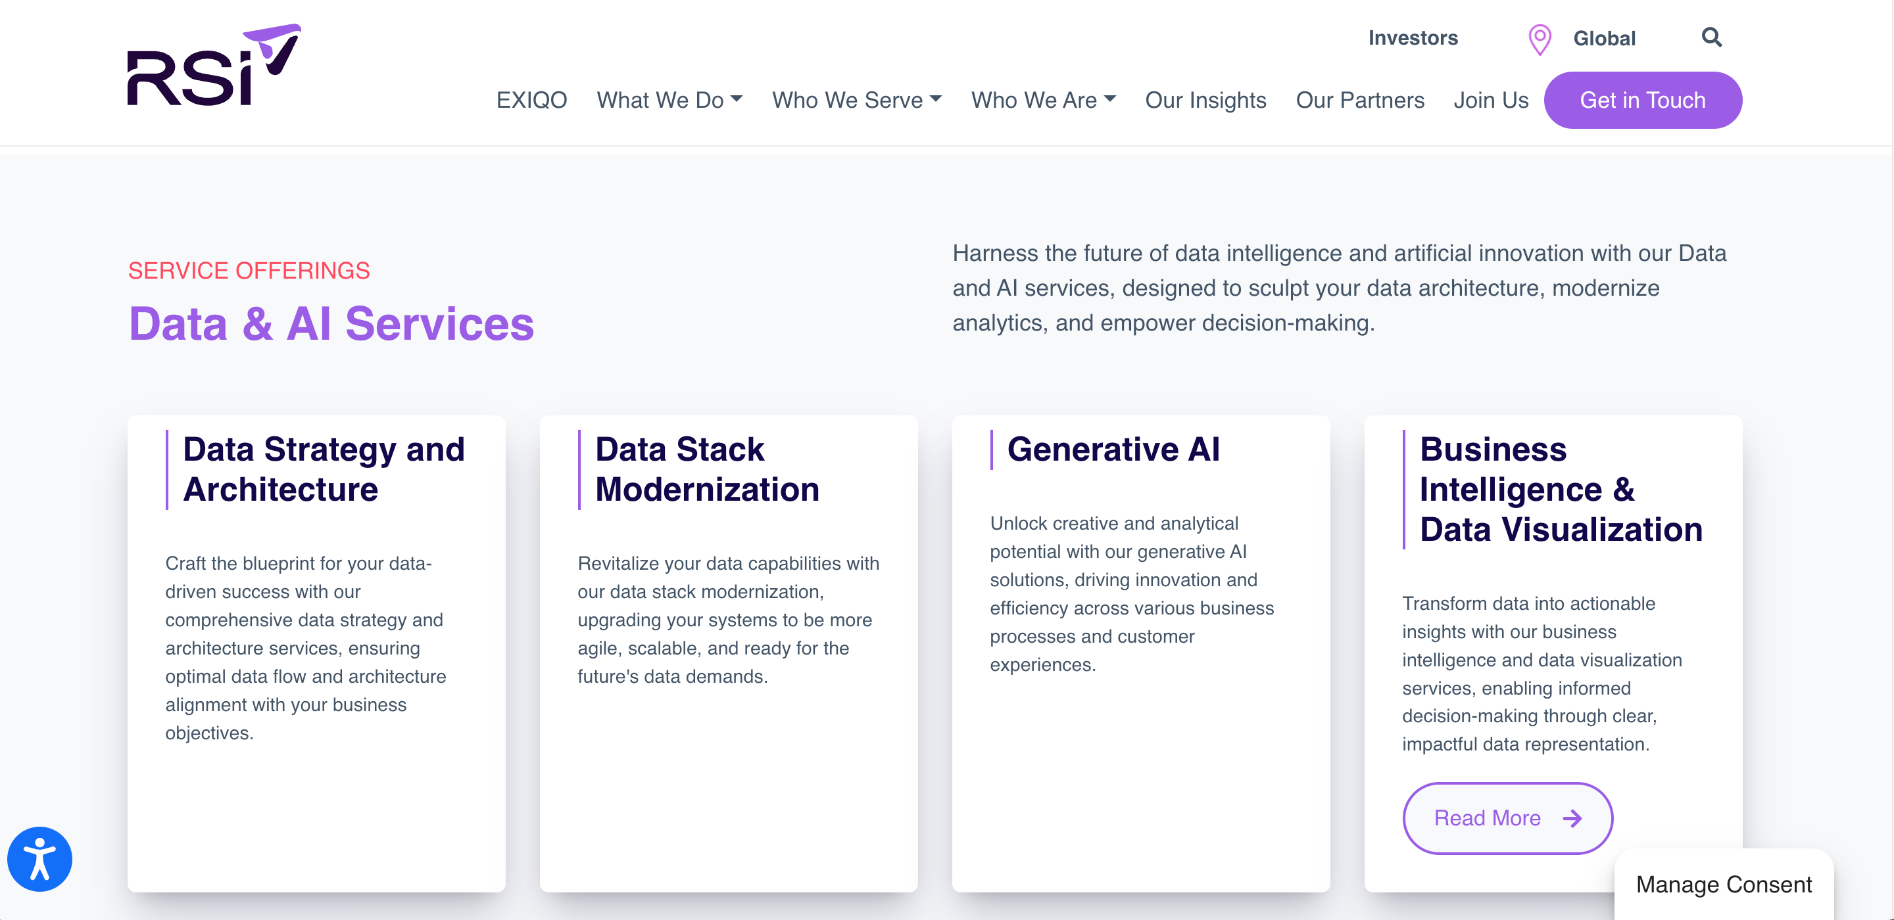
Task: Open Data Strategy and Architecture card heading
Action: [324, 470]
